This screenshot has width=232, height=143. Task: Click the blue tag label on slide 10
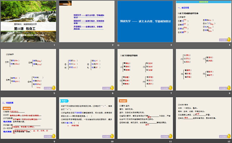(x=64, y=101)
